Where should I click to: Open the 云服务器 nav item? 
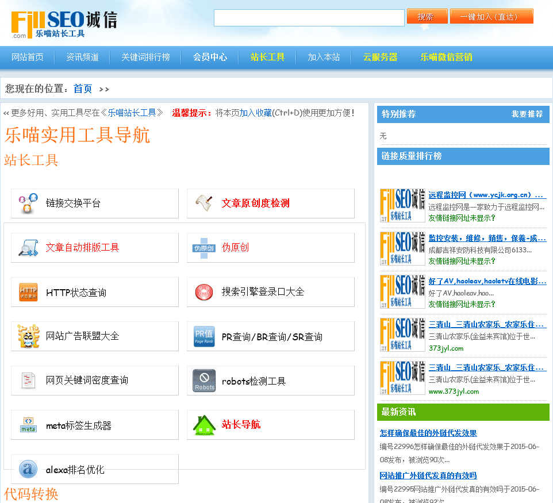pyautogui.click(x=380, y=57)
